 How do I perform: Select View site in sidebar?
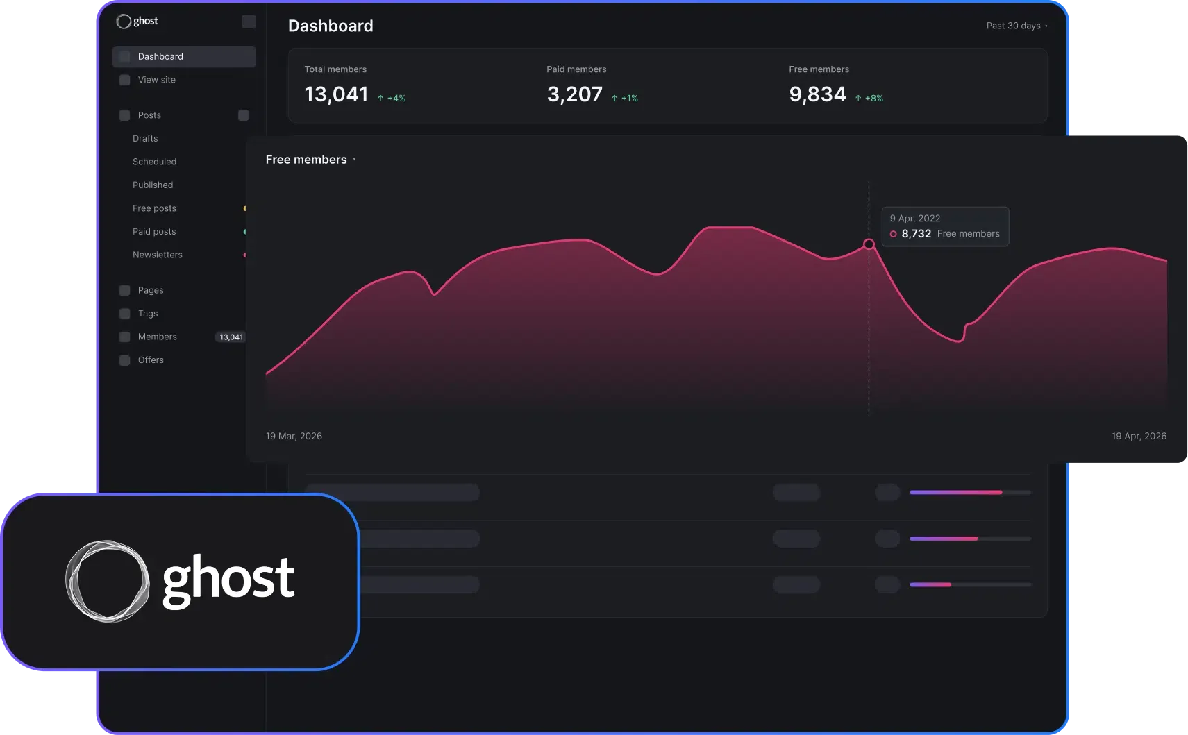[157, 80]
